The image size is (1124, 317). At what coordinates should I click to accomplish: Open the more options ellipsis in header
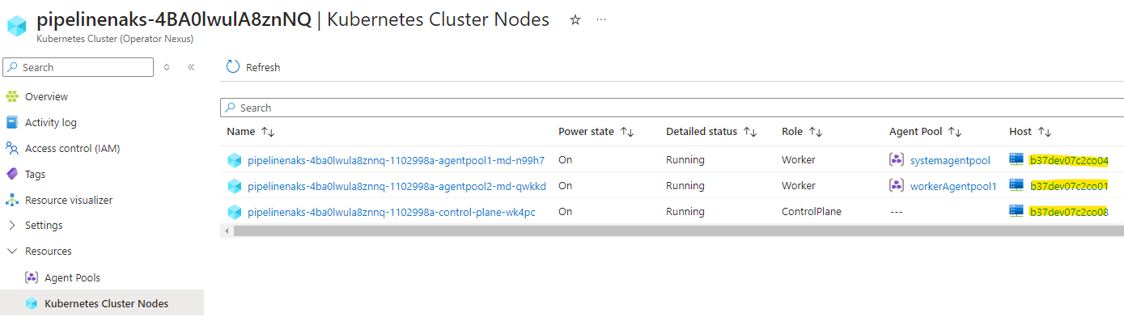601,20
